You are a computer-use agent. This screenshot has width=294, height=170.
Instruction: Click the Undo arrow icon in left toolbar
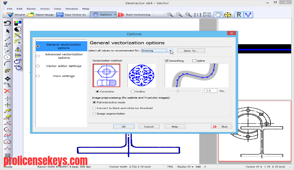7,23
